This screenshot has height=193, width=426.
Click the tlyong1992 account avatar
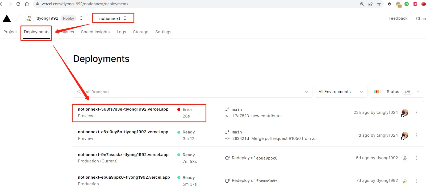pyautogui.click(x=29, y=18)
